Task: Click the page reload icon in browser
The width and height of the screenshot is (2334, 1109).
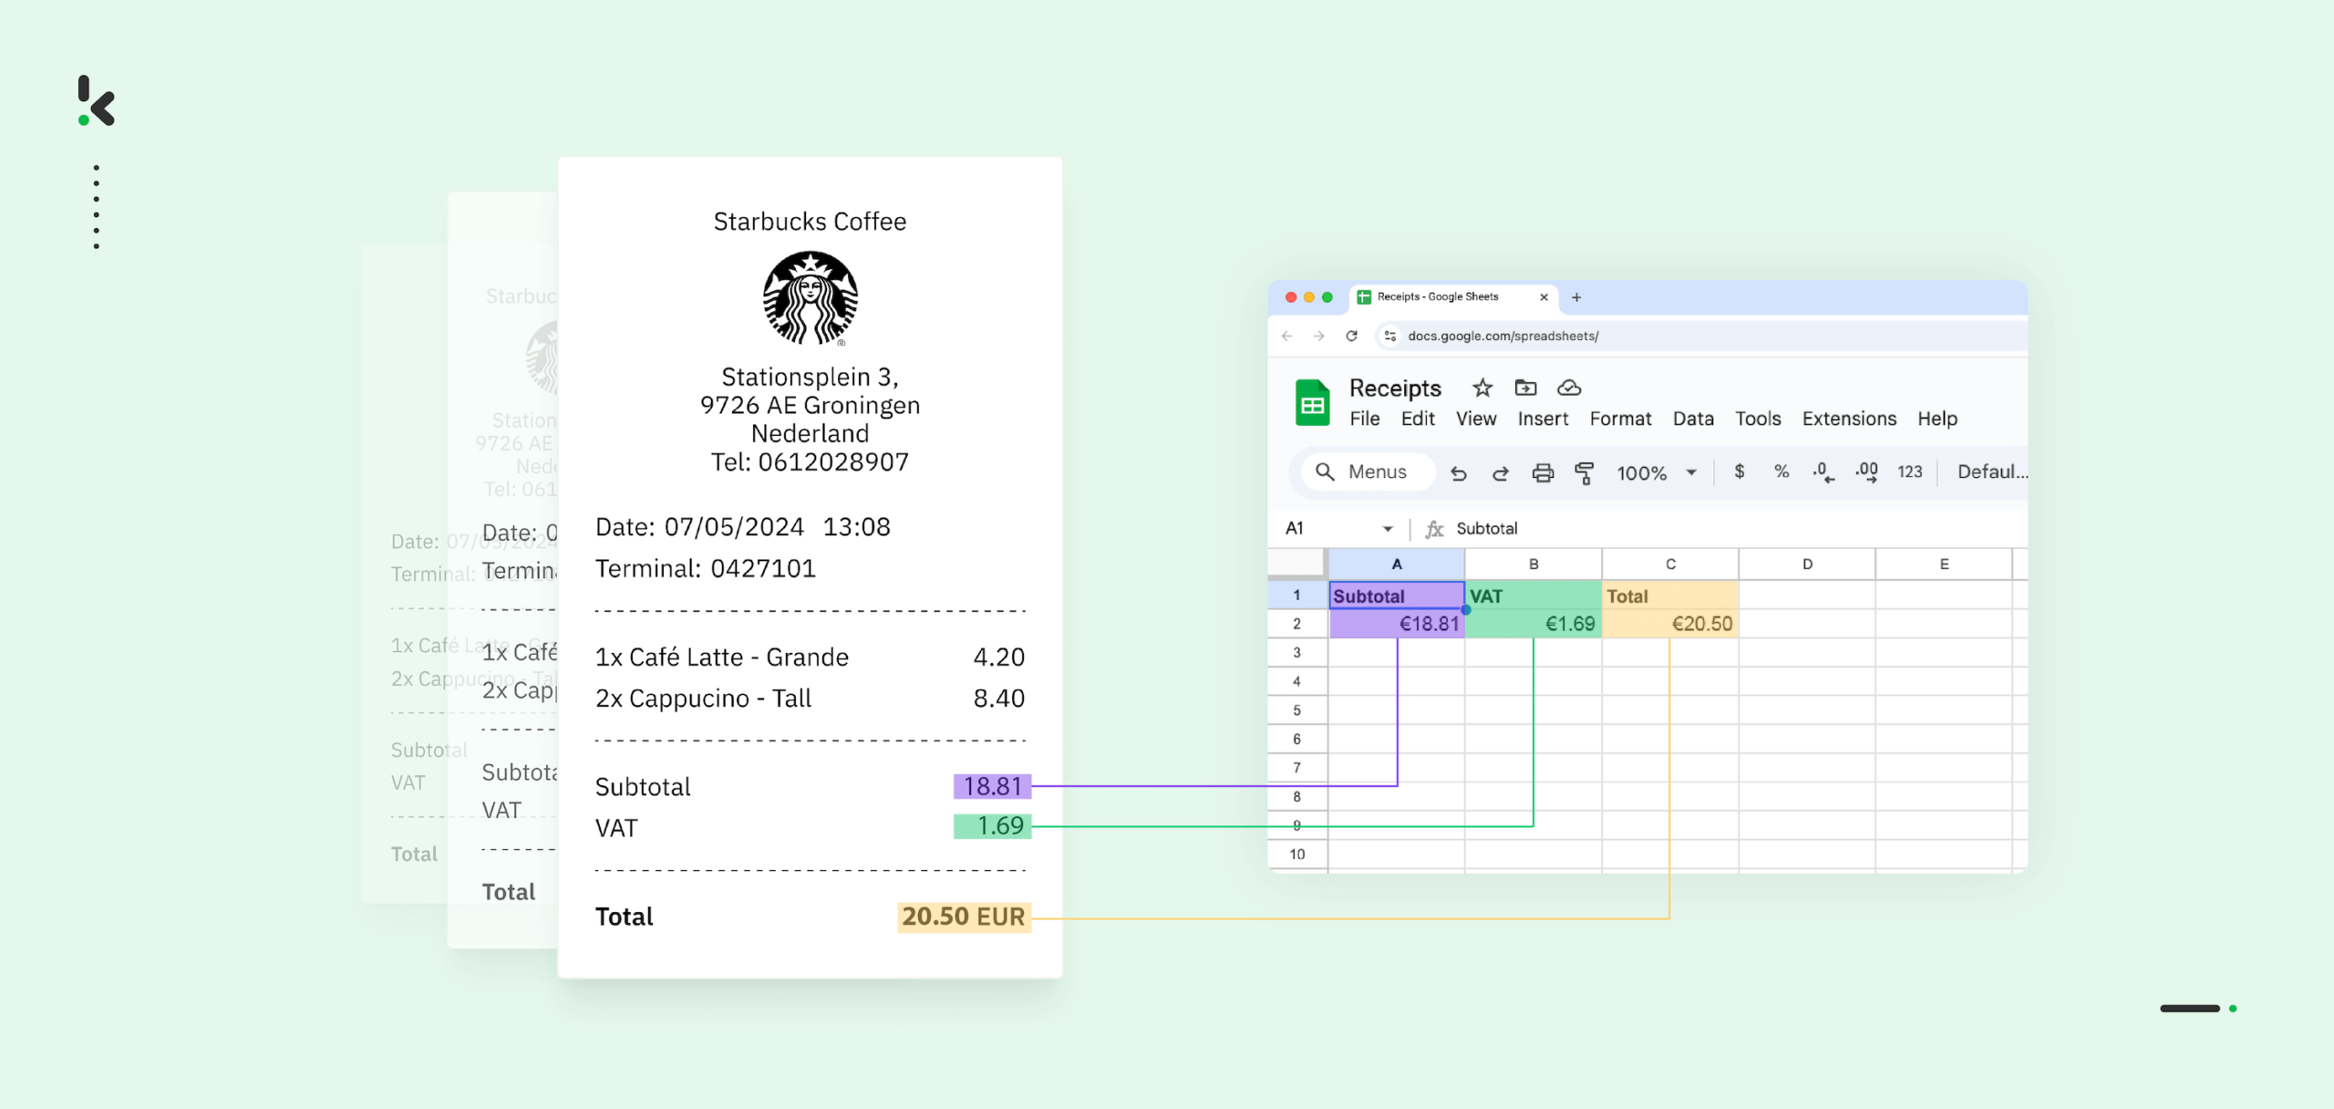Action: (1351, 336)
